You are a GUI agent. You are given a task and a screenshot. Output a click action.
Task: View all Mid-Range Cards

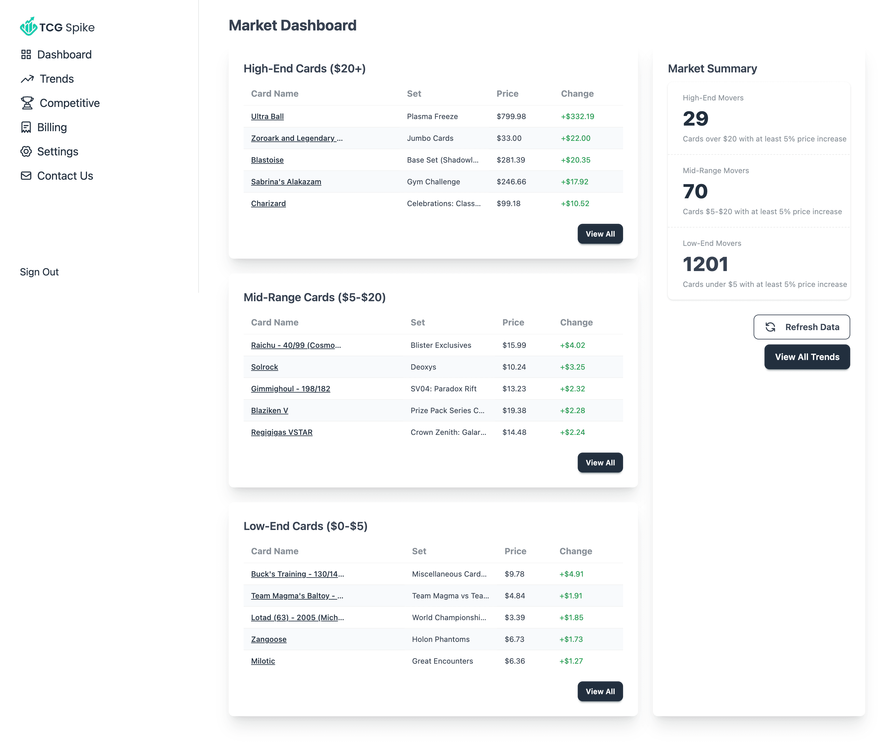[x=600, y=463]
